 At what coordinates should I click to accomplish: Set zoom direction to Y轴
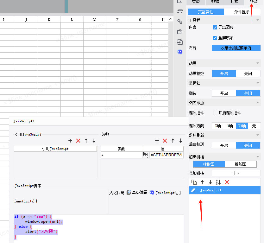tap(230, 126)
